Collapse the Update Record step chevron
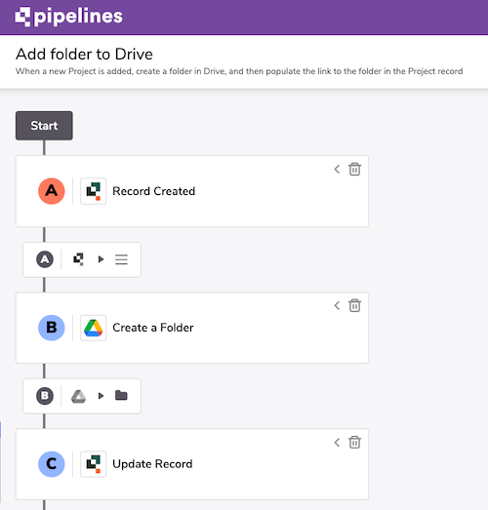Viewport: 488px width, 510px height. 337,443
